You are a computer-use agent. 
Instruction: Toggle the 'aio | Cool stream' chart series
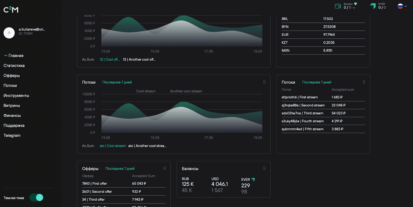pos(113,146)
